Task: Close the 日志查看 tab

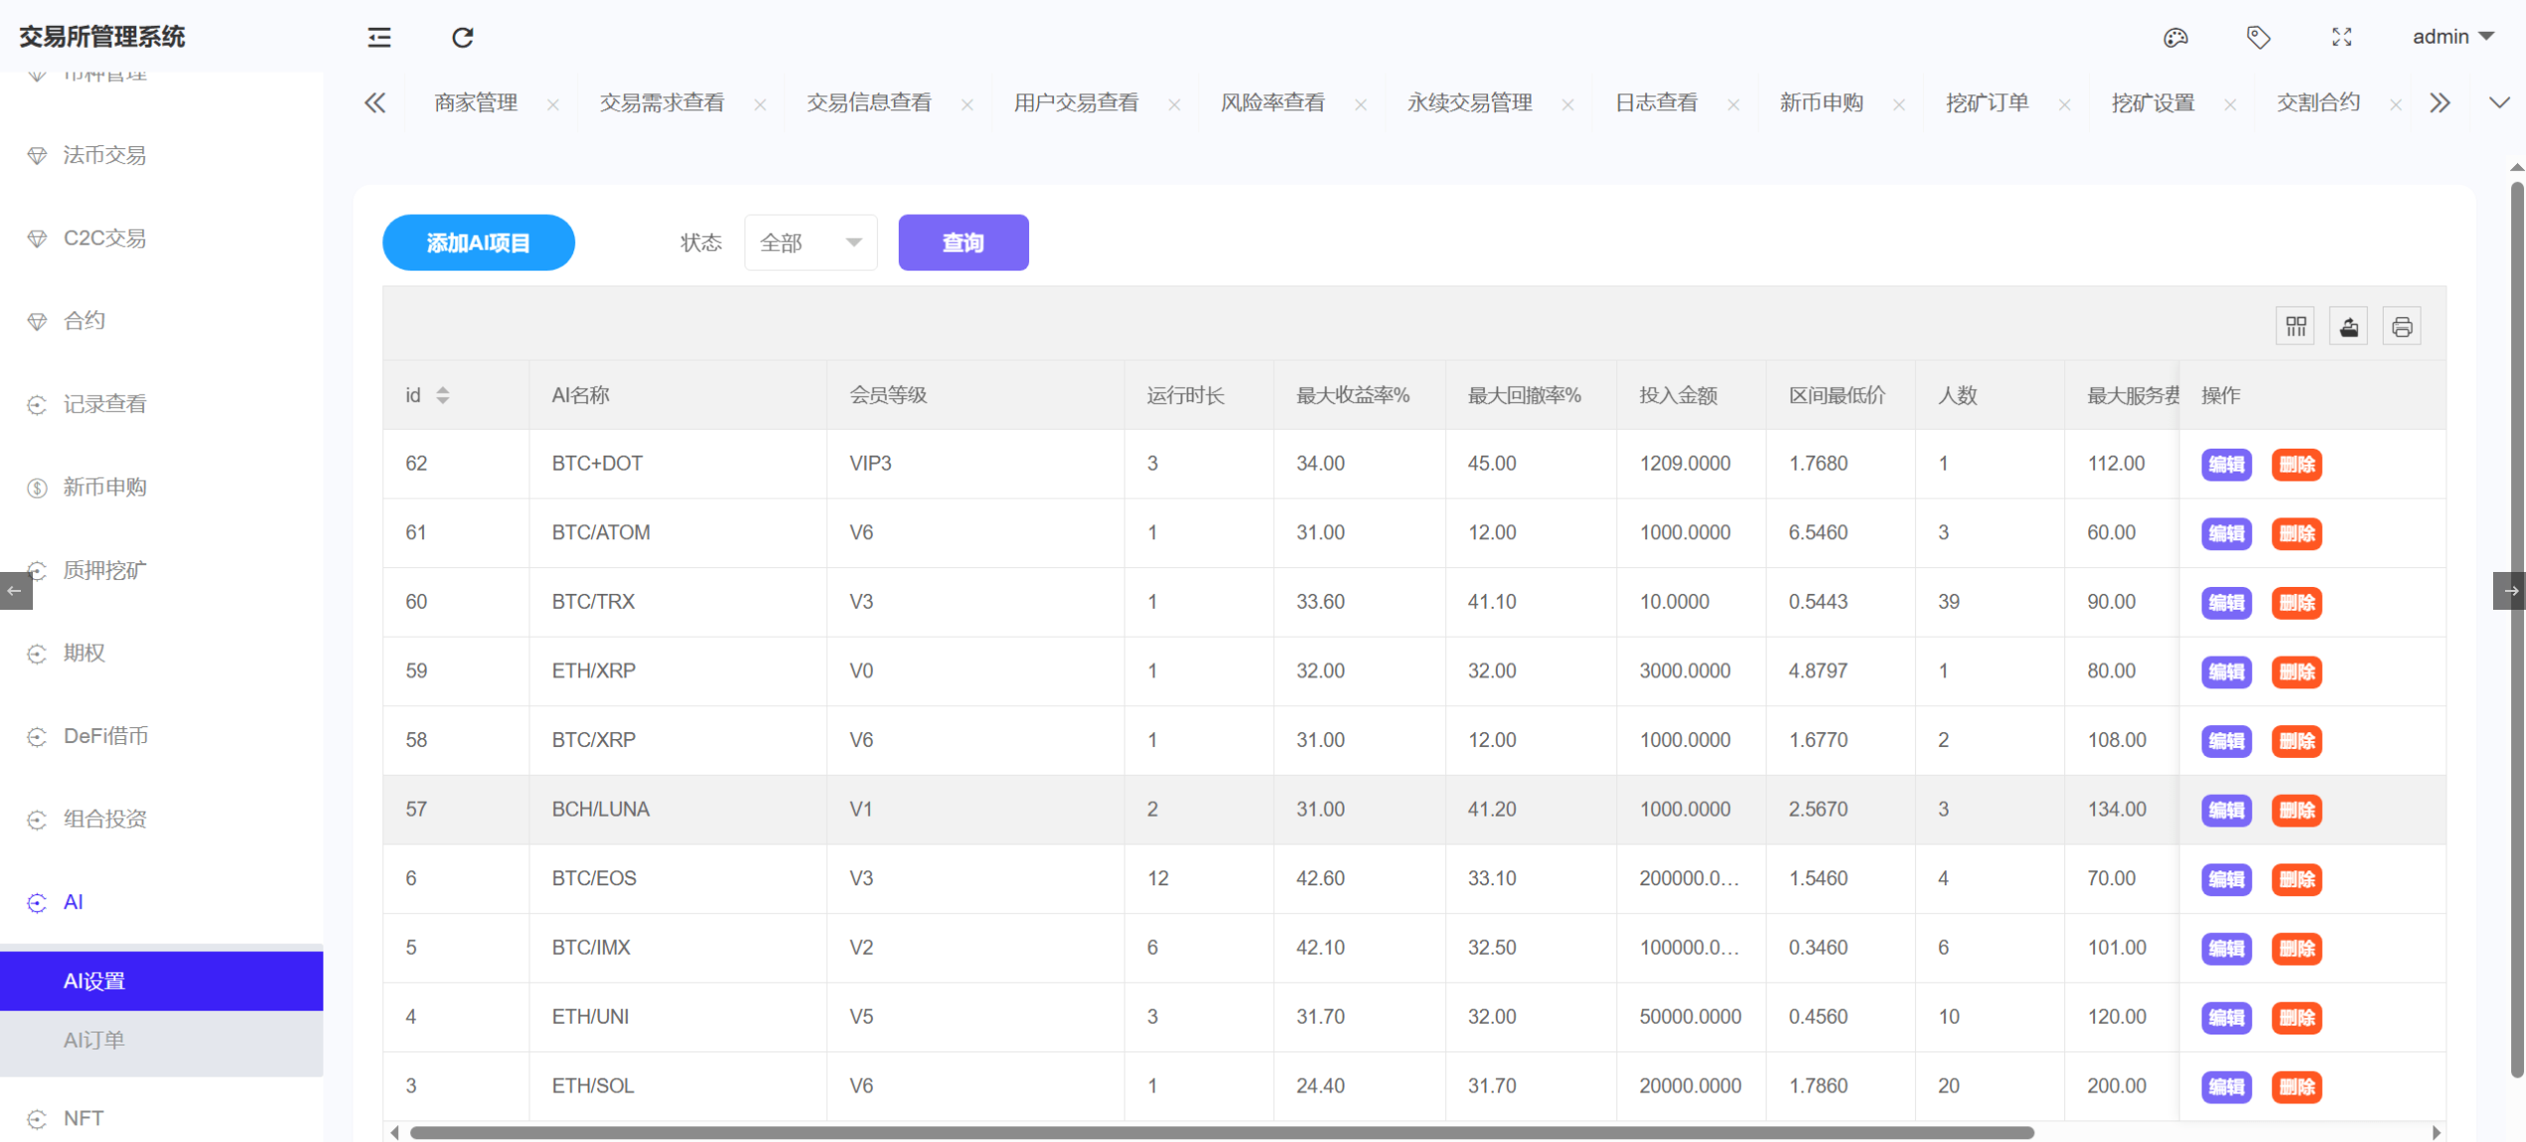Action: 1735,103
